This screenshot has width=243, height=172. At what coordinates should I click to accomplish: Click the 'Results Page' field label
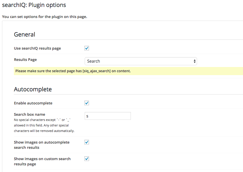(x=25, y=60)
